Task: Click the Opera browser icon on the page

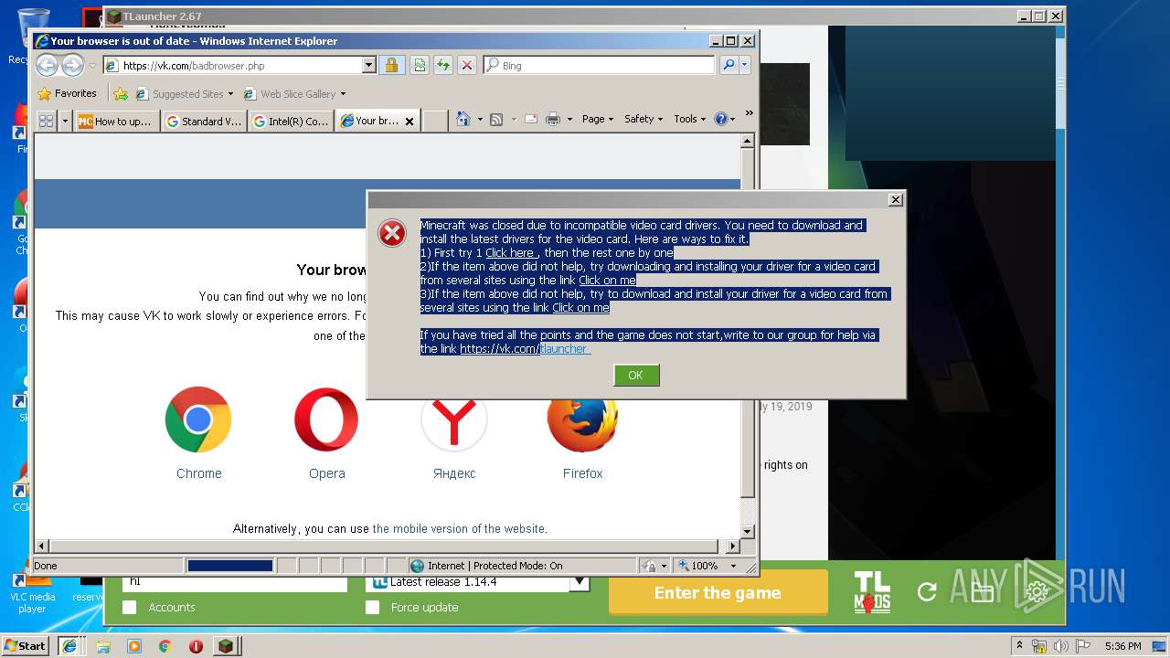Action: pyautogui.click(x=326, y=419)
